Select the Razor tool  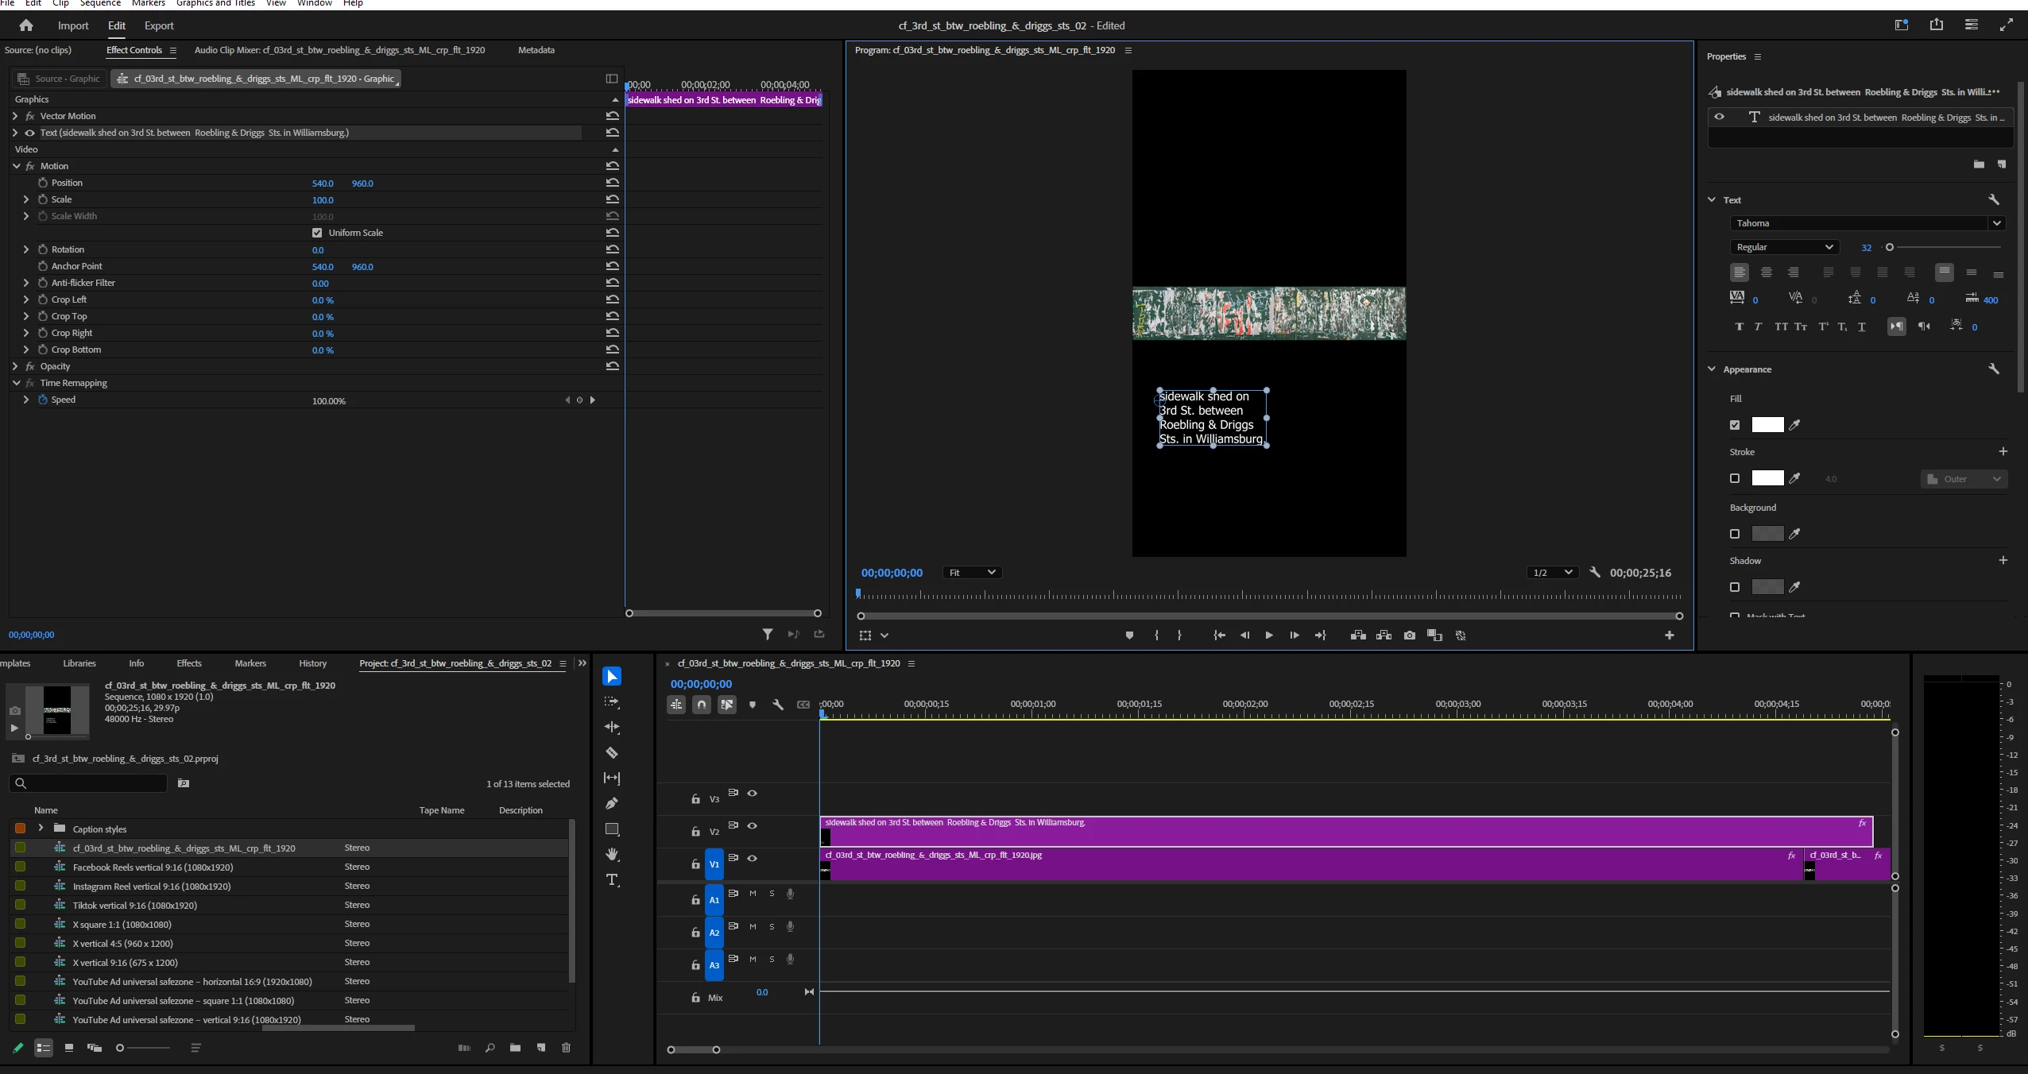(x=612, y=753)
